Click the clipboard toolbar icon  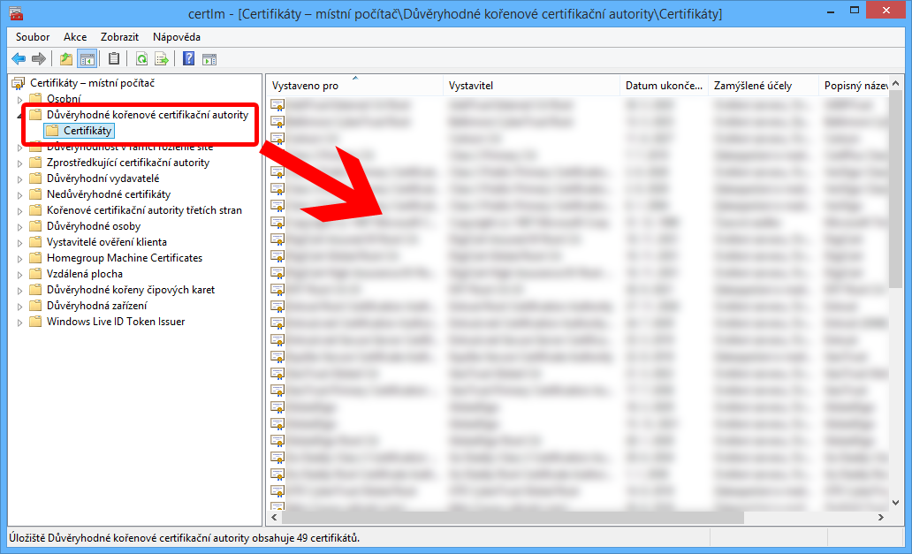point(114,59)
